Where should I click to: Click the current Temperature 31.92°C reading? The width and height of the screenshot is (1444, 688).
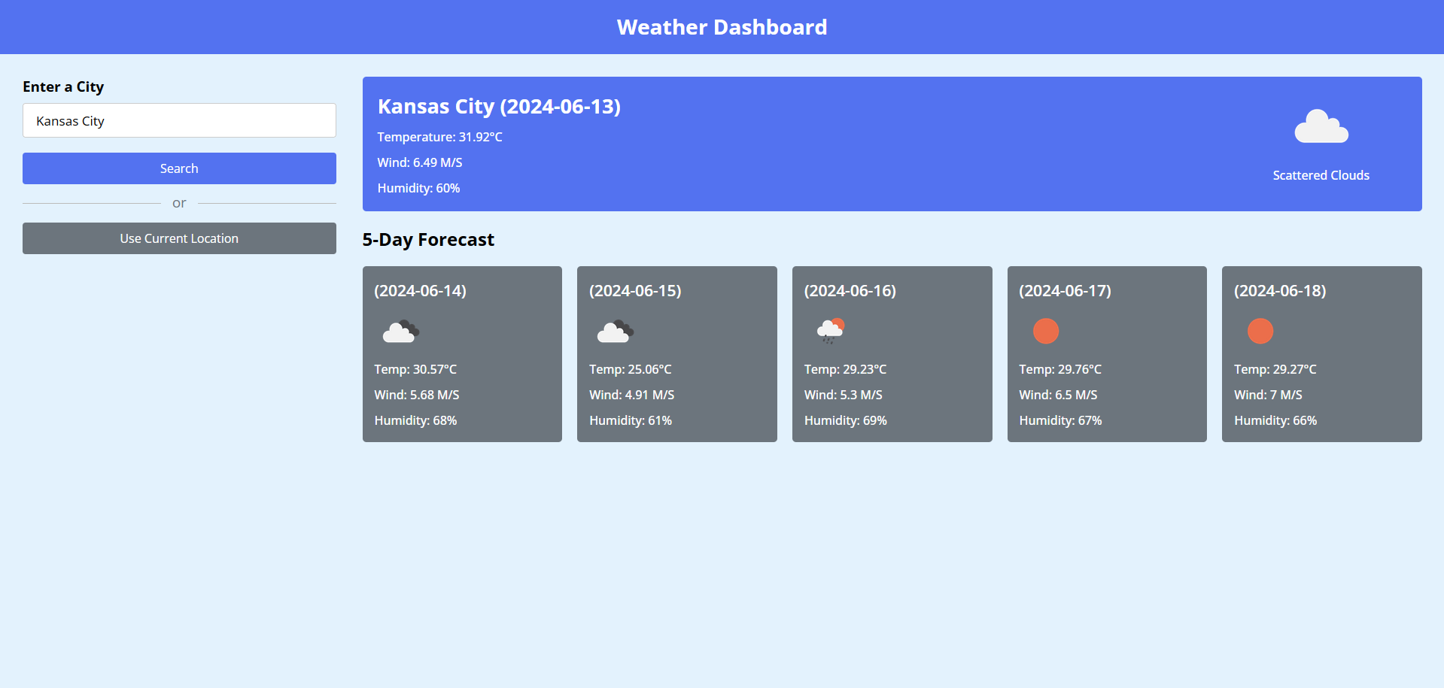tap(439, 137)
